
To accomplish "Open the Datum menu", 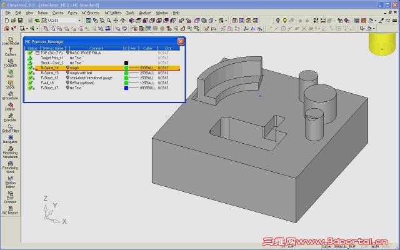I will 42,12.
